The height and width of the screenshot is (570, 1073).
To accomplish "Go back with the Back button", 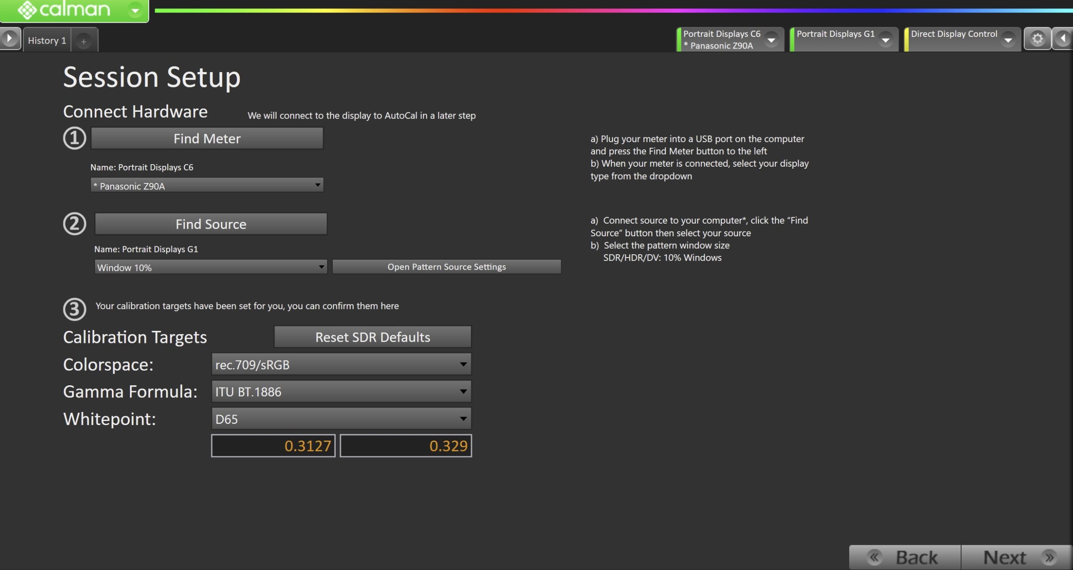I will 905,557.
